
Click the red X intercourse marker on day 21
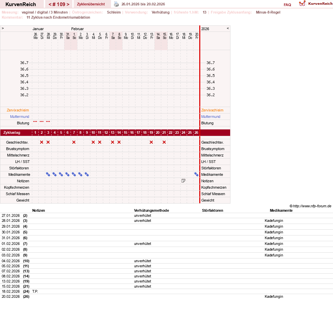pyautogui.click(x=164, y=142)
